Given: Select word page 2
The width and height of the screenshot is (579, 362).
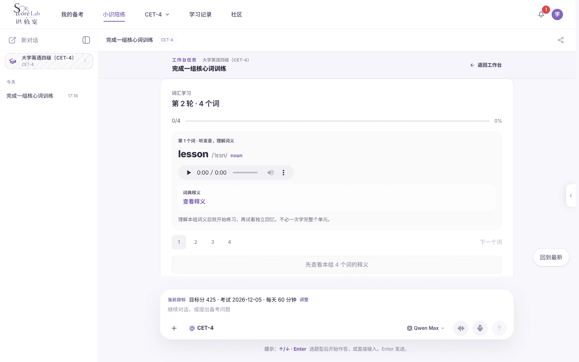Looking at the screenshot, I should coord(196,242).
